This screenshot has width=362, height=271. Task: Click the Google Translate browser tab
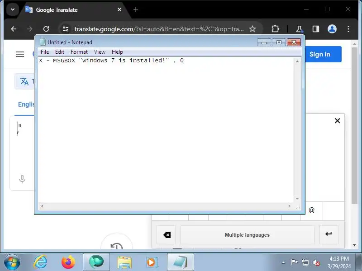[x=74, y=9]
